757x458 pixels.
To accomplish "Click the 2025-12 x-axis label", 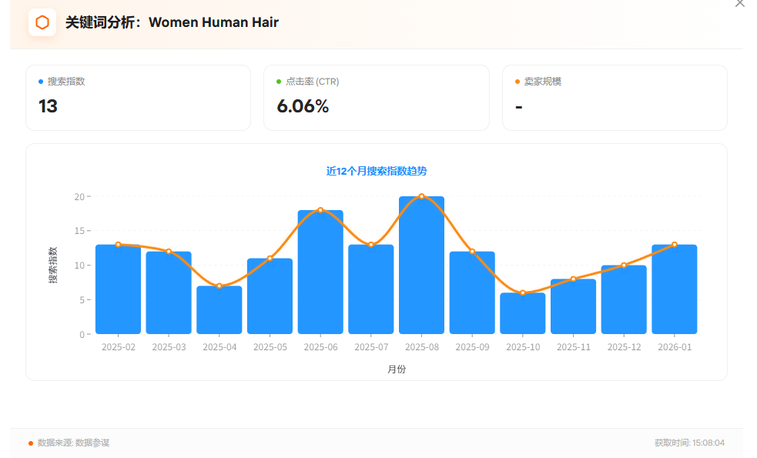I will pyautogui.click(x=624, y=347).
